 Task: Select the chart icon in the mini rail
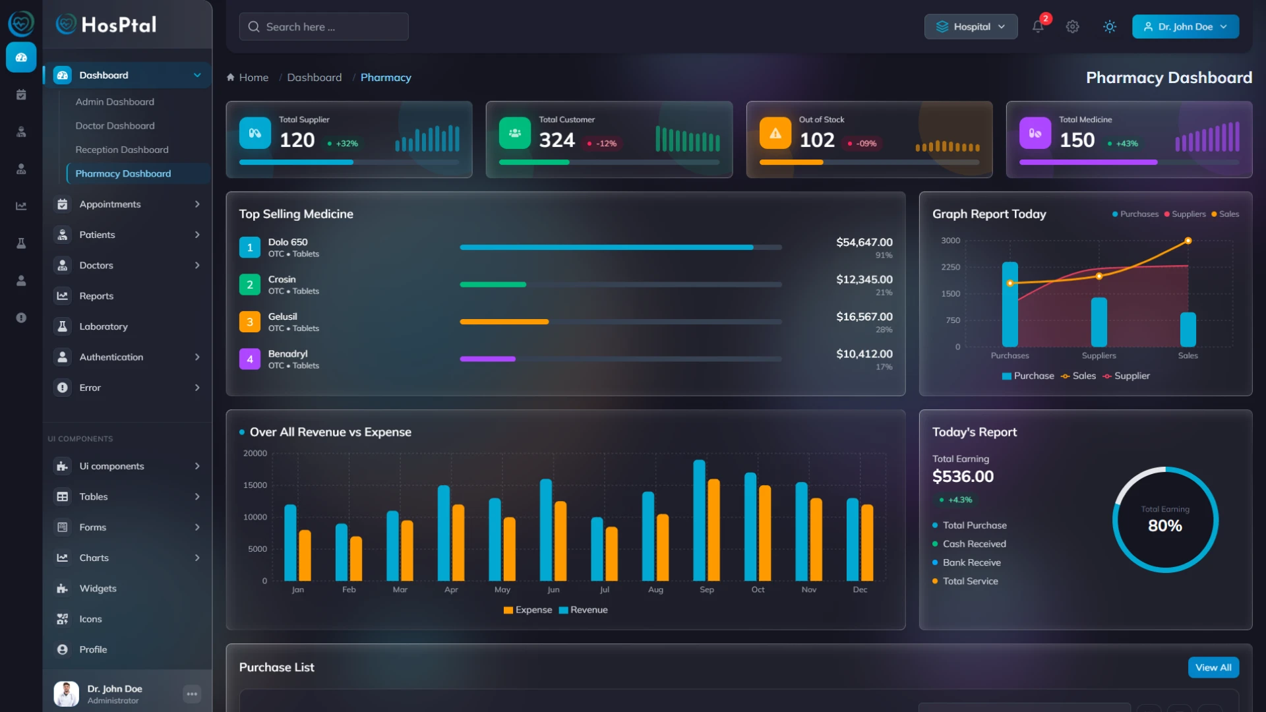coord(21,206)
